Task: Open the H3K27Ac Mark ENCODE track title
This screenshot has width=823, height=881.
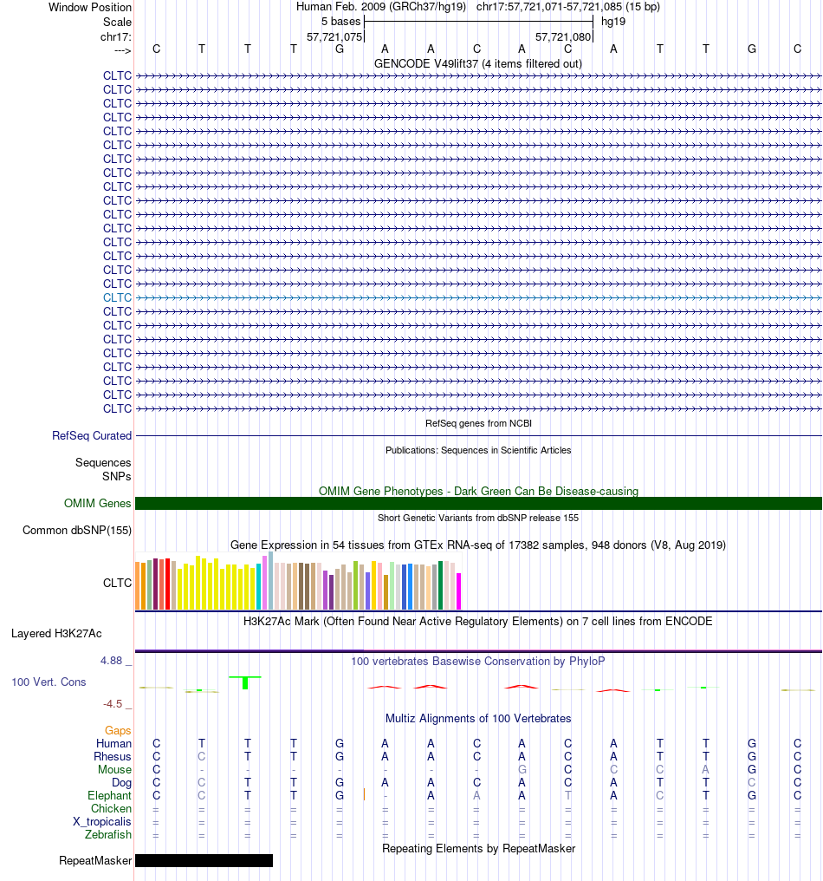Action: pos(478,622)
